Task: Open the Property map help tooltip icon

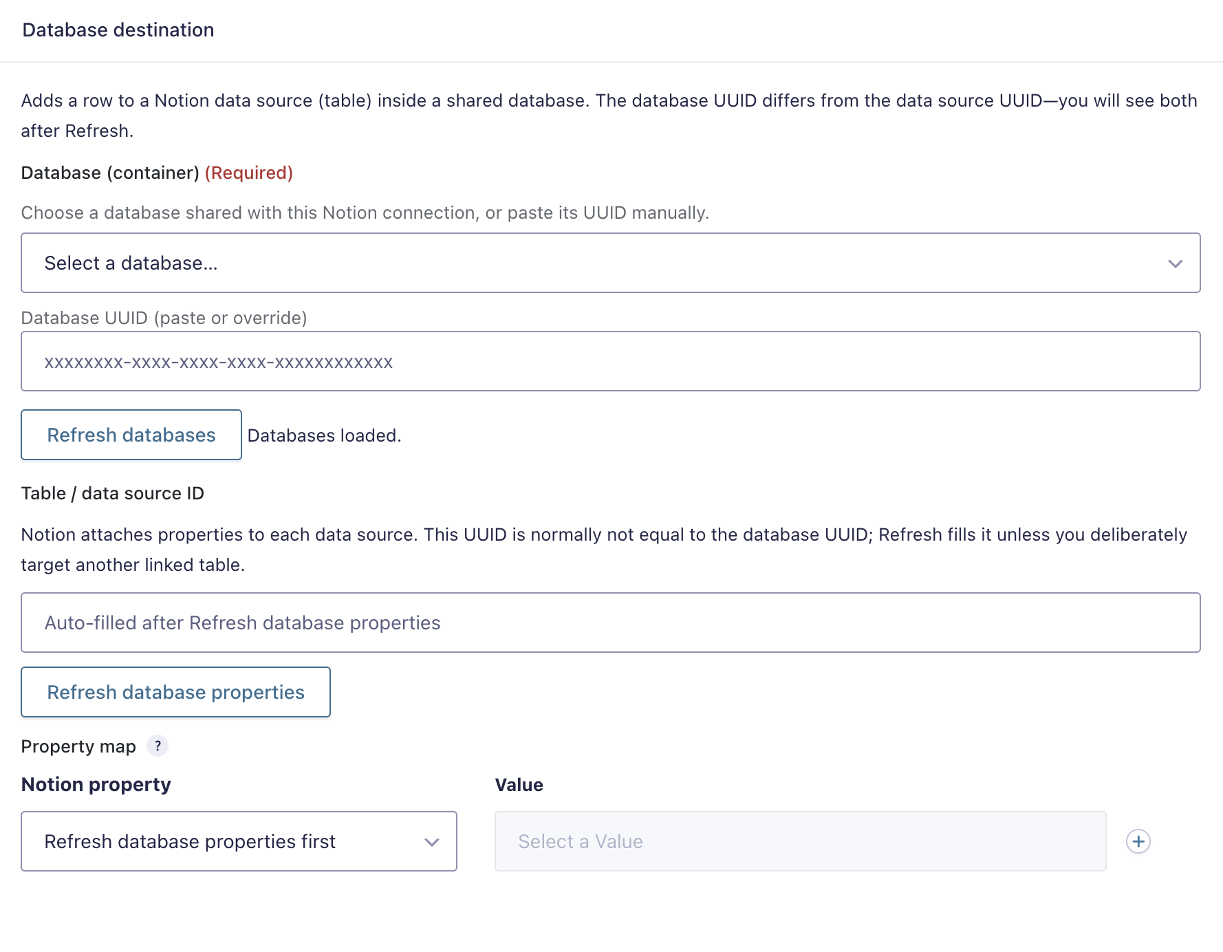Action: point(158,746)
